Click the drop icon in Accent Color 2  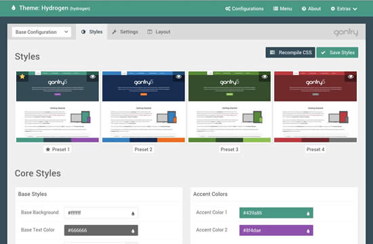click(308, 230)
